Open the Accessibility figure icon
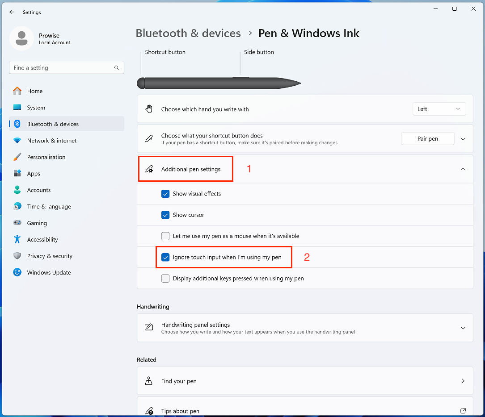The height and width of the screenshot is (417, 485). pyautogui.click(x=17, y=239)
